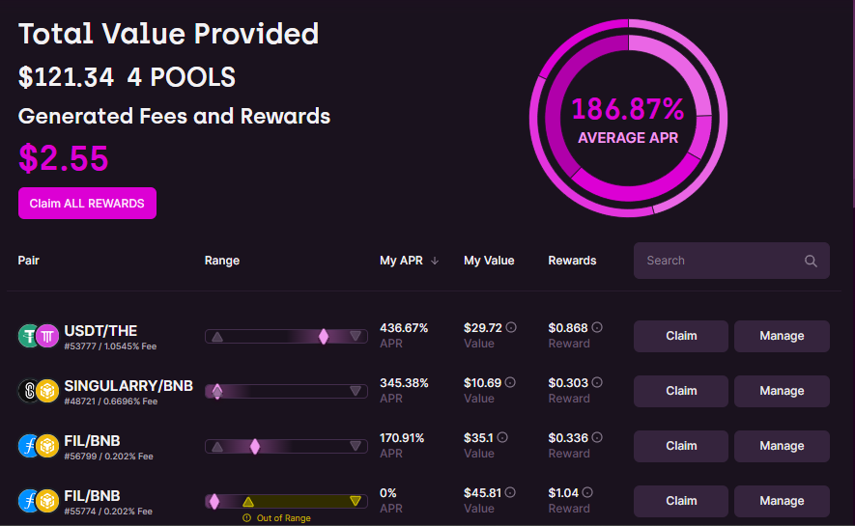Click the FIL/BNB #55774 range diamond marker
The height and width of the screenshot is (526, 855).
click(x=214, y=502)
